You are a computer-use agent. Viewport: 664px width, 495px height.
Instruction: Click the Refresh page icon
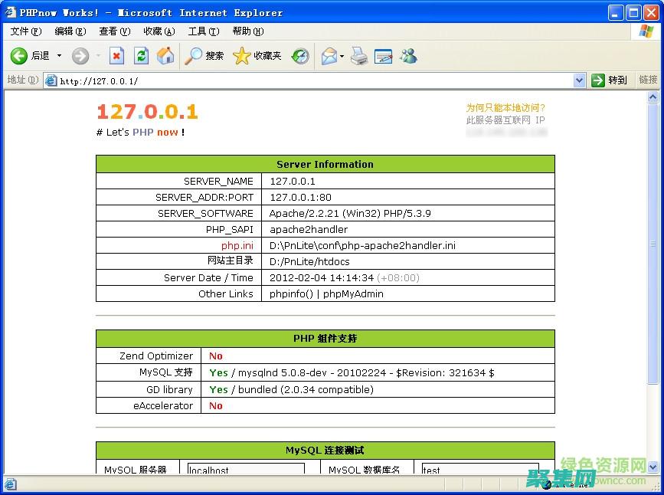[x=141, y=55]
